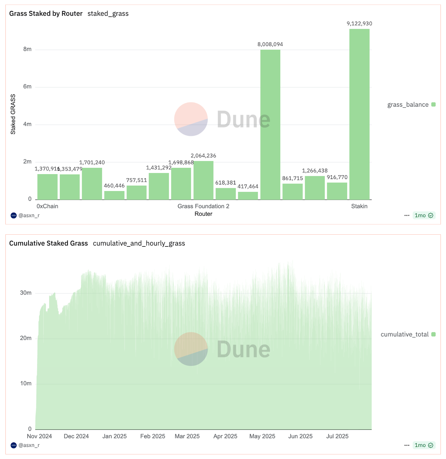Click the asxn_r avatar under the cumulative chart

(13, 445)
